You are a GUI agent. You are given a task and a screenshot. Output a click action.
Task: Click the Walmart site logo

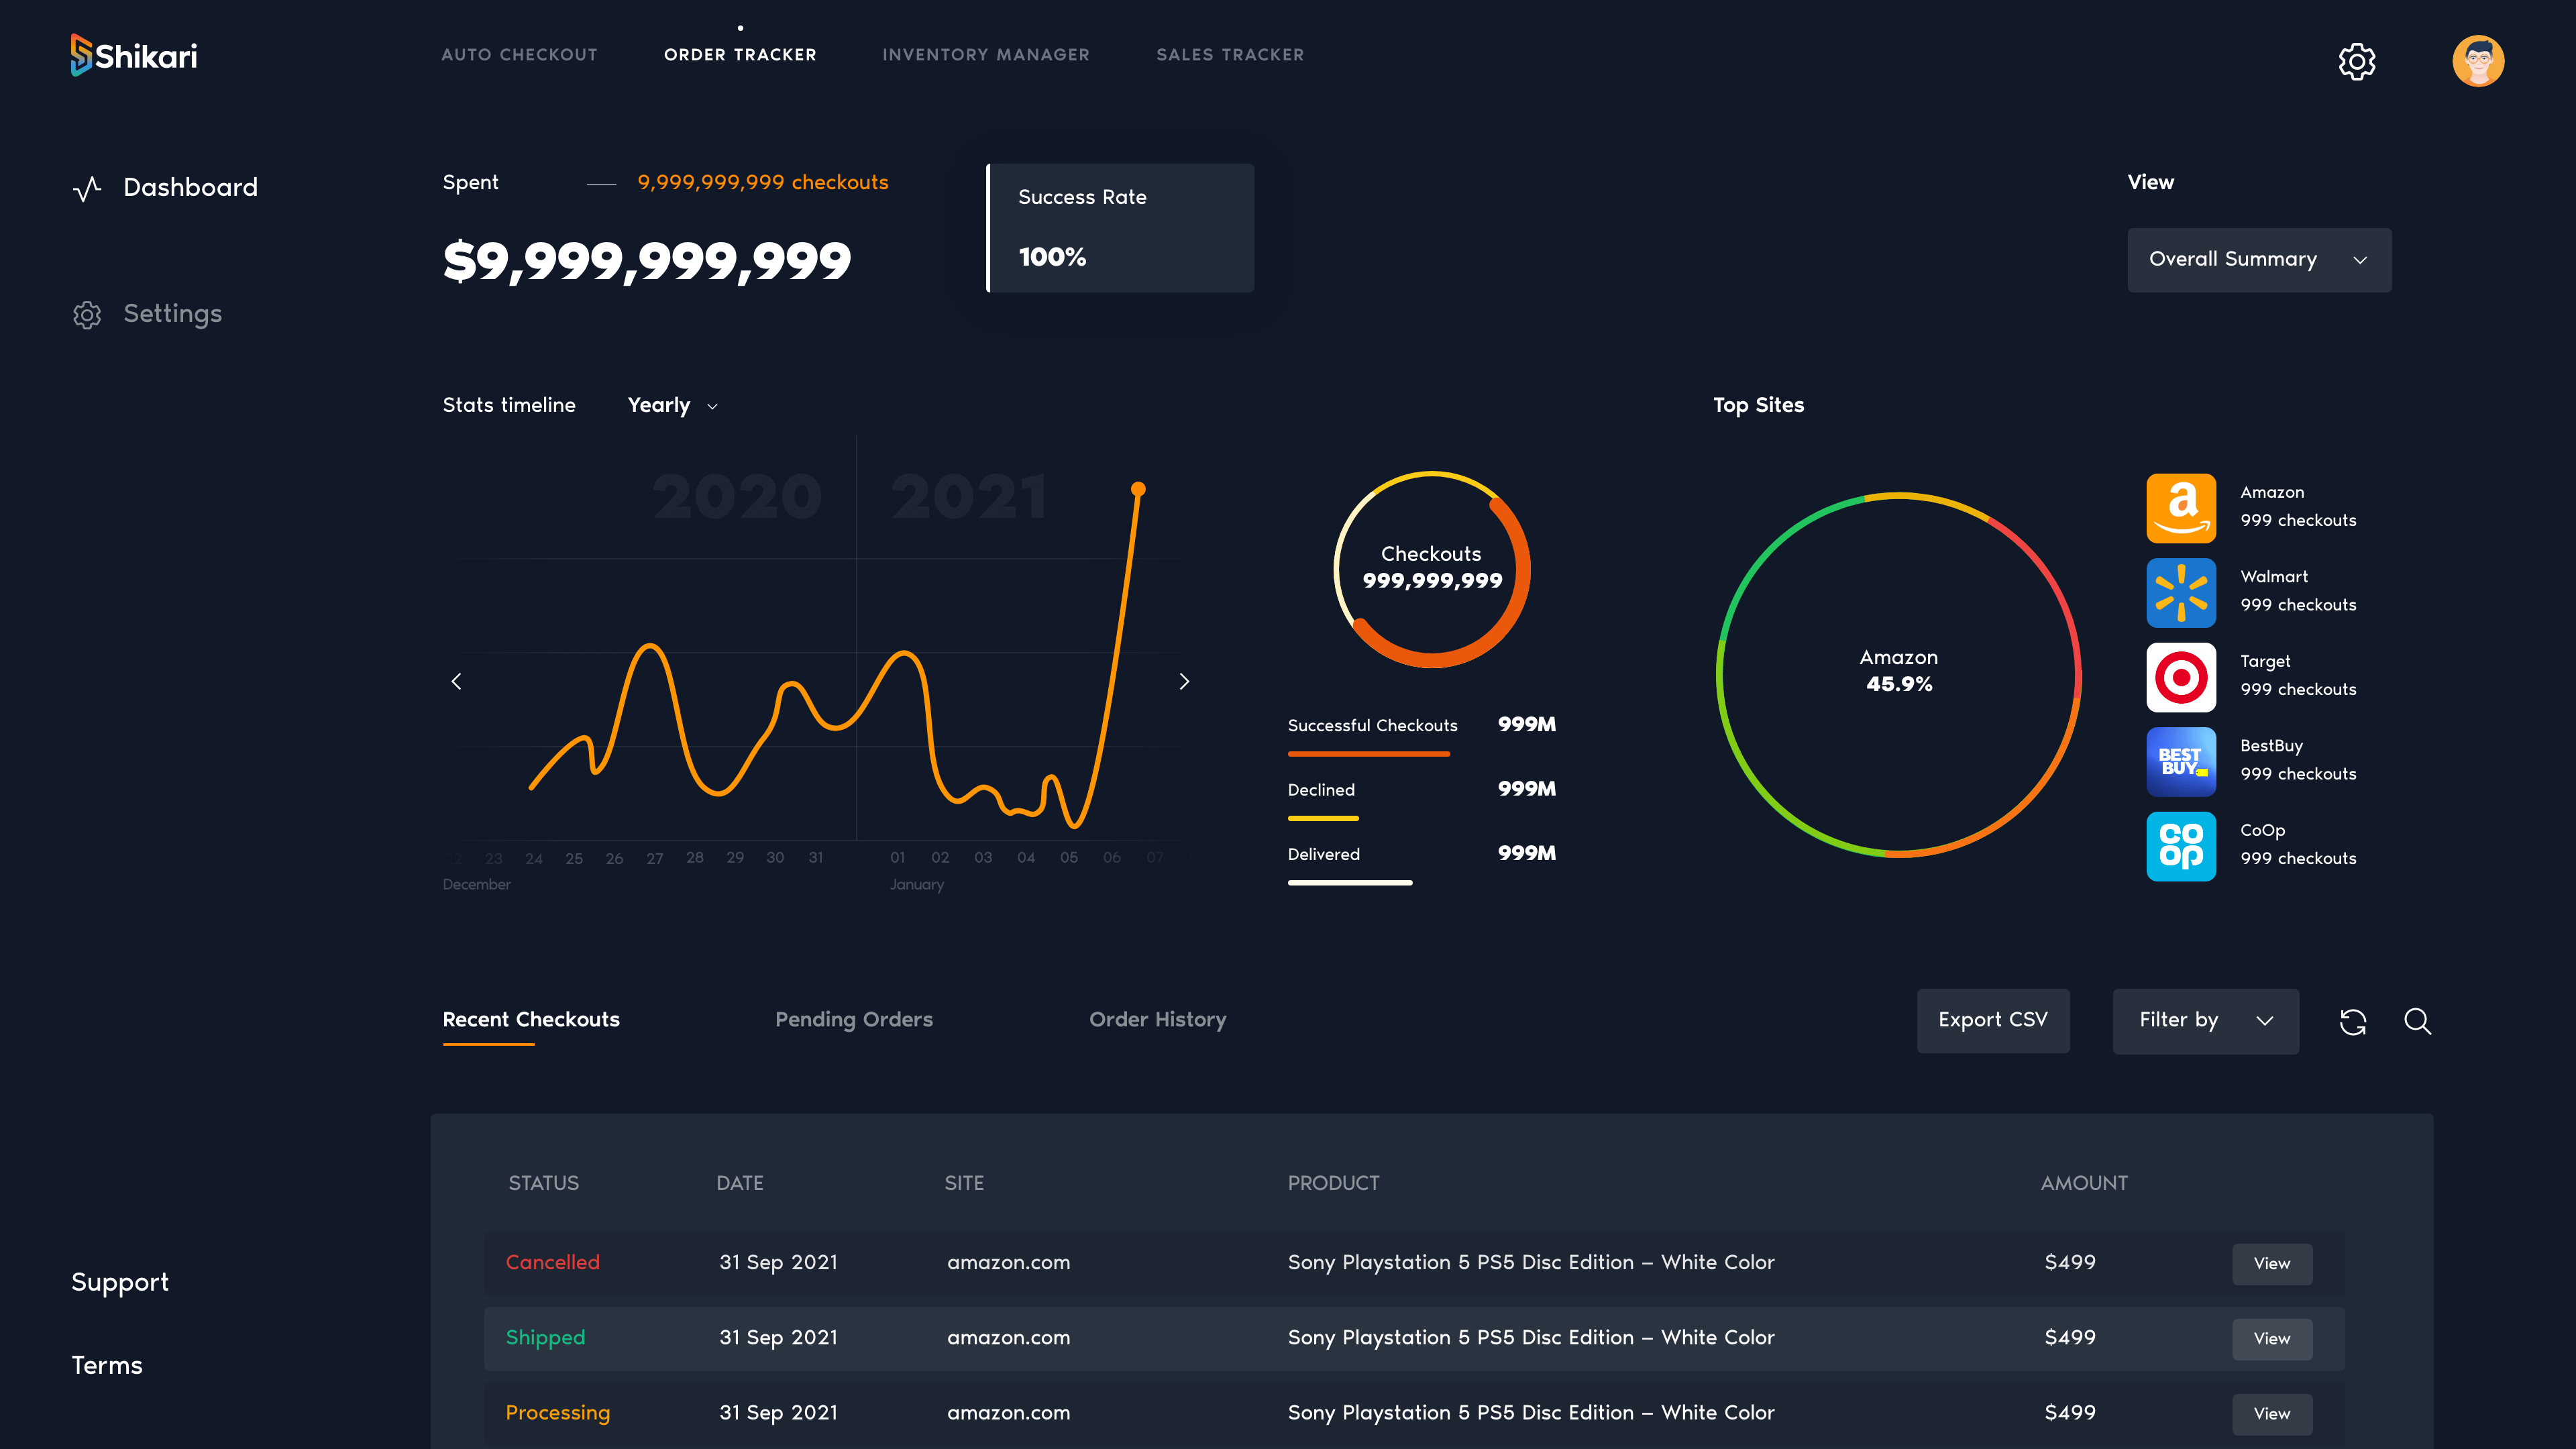click(2181, 592)
